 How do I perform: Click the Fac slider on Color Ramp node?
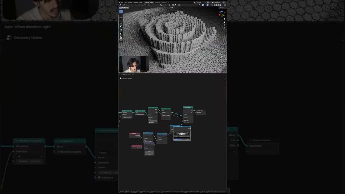point(182,140)
